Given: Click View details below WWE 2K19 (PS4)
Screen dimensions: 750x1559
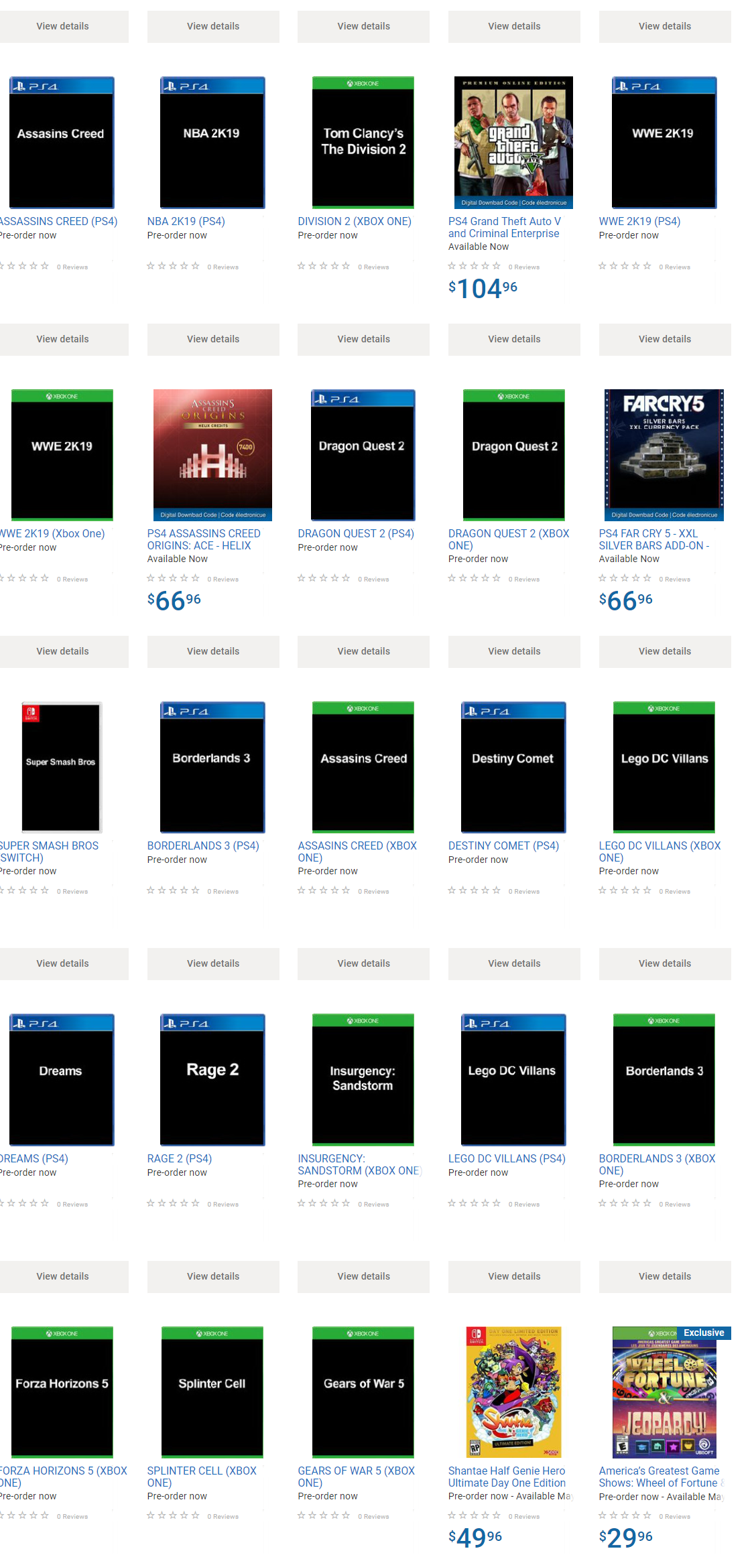Looking at the screenshot, I should pos(664,339).
